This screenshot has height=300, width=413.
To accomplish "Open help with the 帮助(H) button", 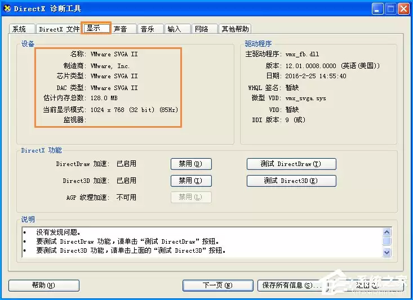I will pos(44,285).
